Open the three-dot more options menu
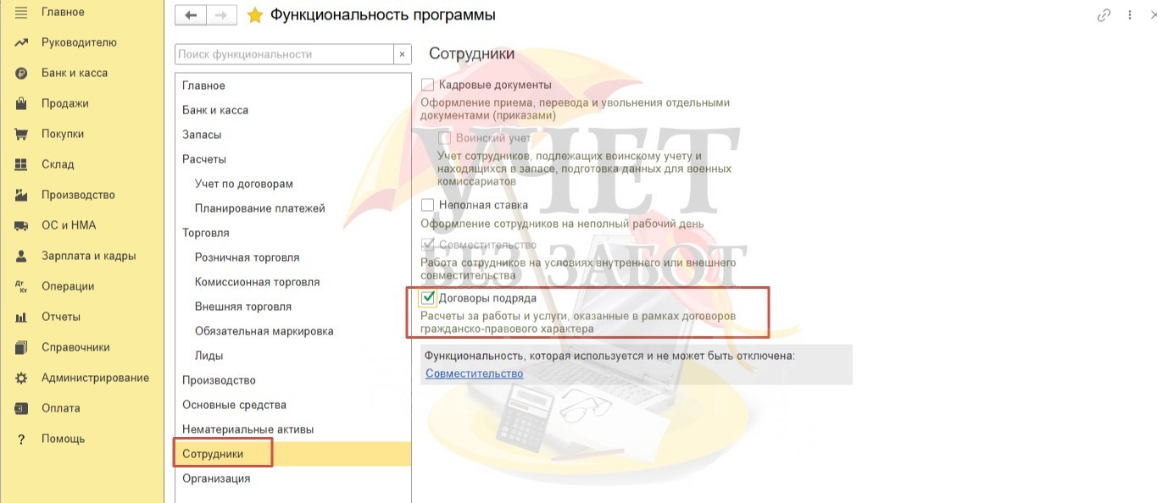This screenshot has height=503, width=1157. pos(1131,15)
